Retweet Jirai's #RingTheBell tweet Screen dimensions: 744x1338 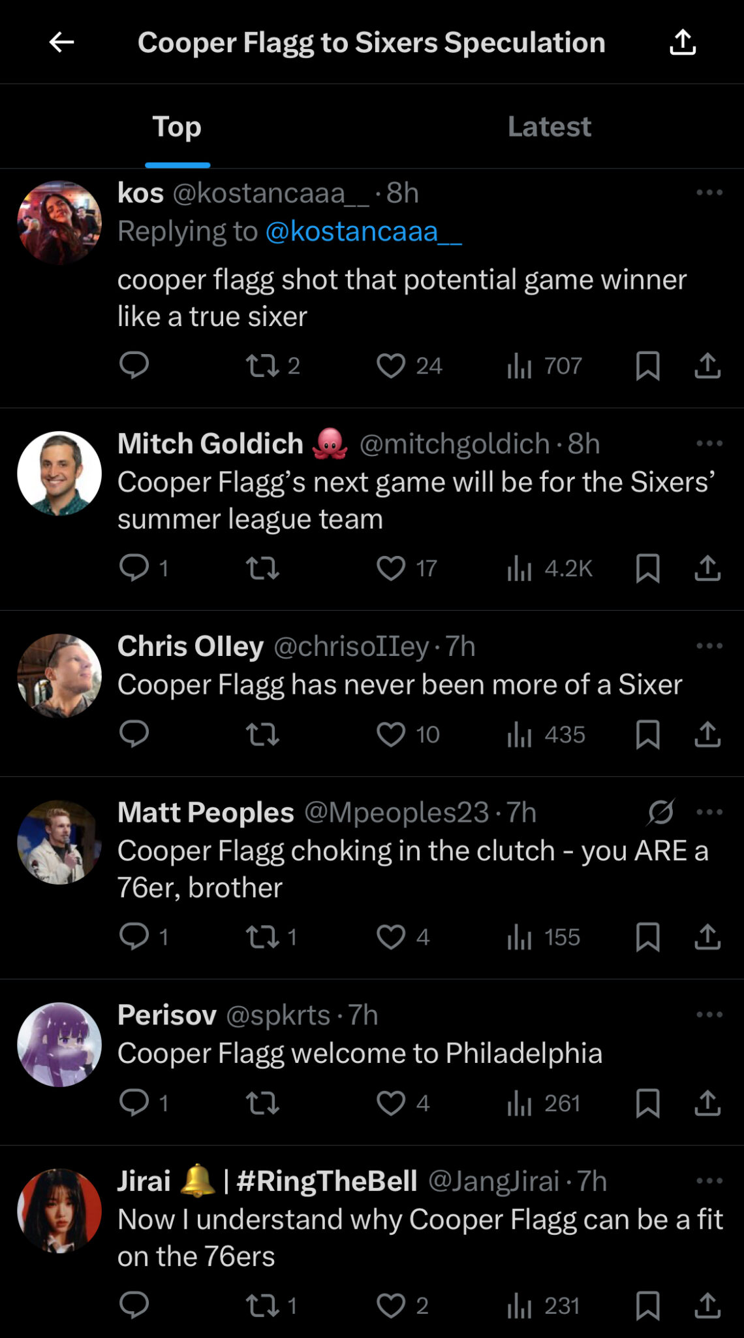coord(262,1305)
